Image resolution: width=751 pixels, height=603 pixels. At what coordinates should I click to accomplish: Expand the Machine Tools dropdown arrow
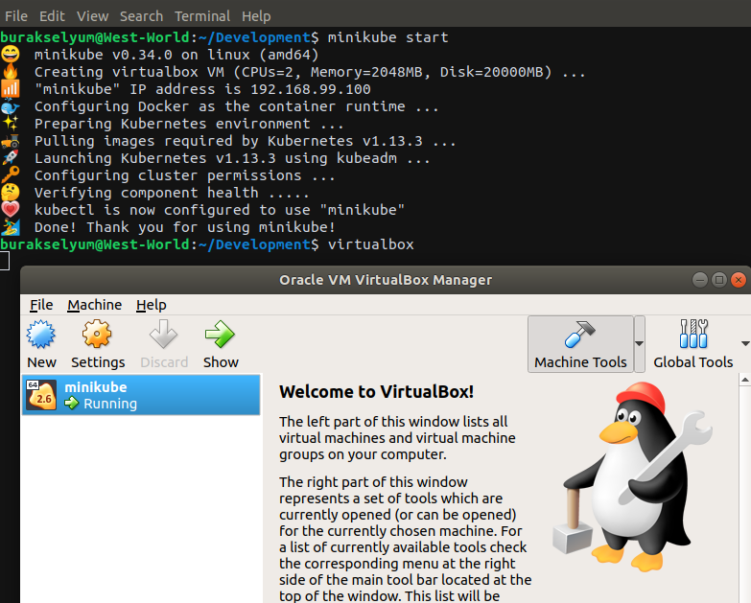click(x=640, y=343)
